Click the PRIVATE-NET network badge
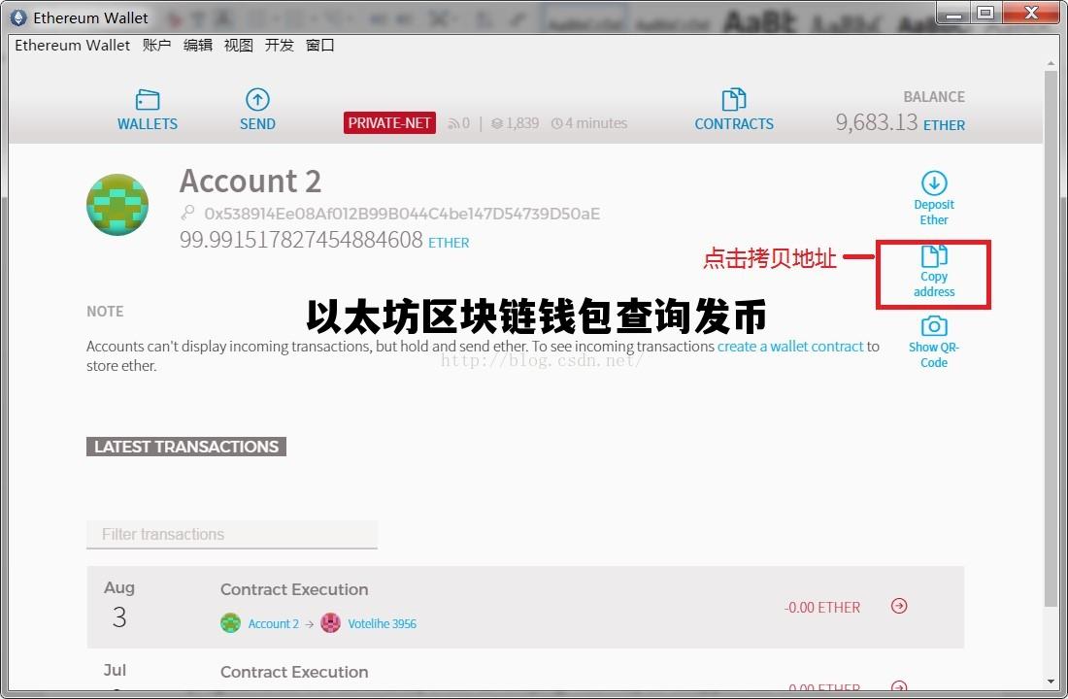This screenshot has height=699, width=1068. [x=389, y=122]
